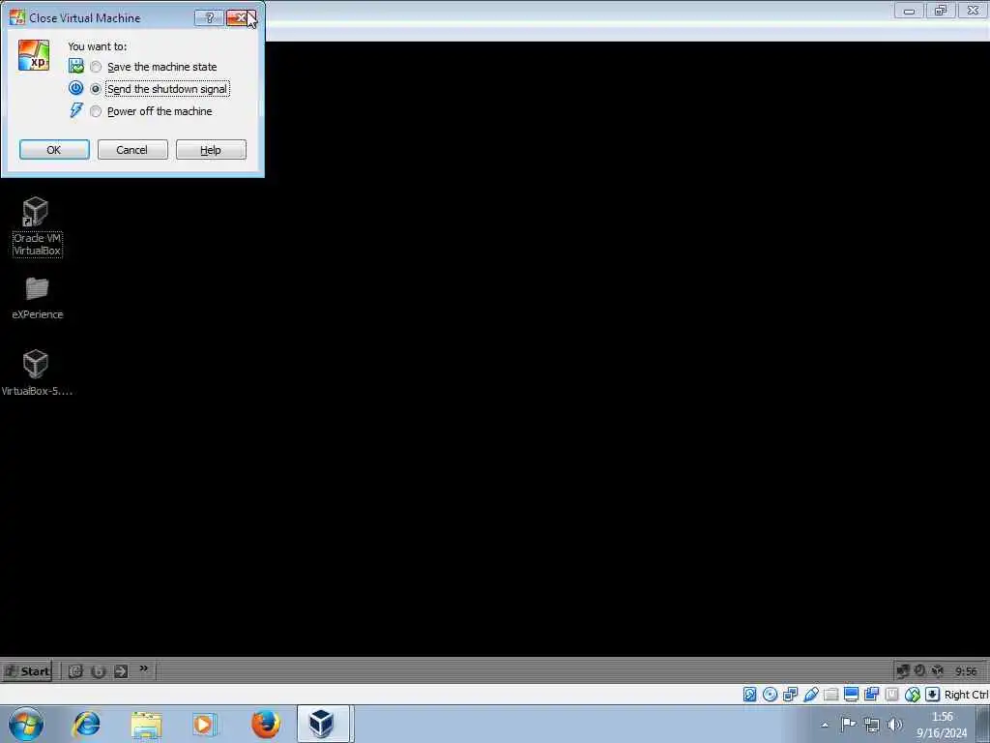Click the Oracle VM VirtualBox desktop shortcut
Screen dimensions: 990x743
[37, 226]
